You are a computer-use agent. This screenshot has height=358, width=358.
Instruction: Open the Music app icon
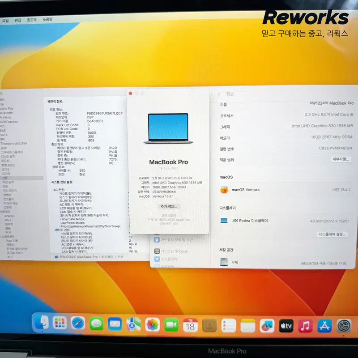point(305,326)
